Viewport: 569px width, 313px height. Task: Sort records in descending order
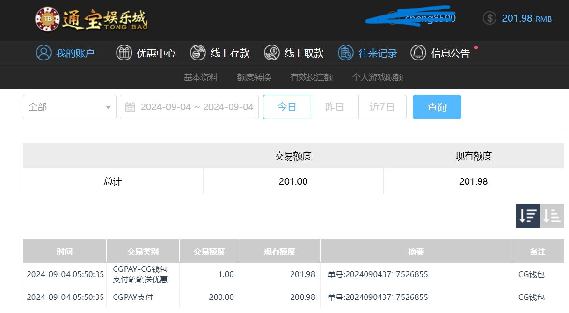pyautogui.click(x=527, y=216)
